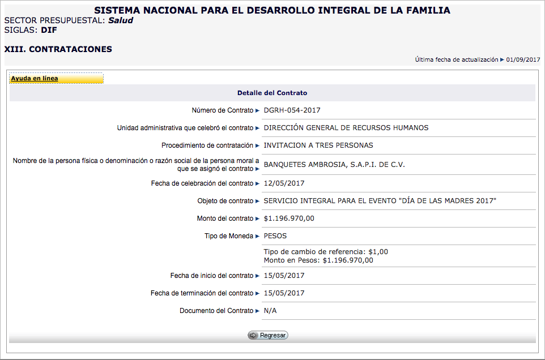
Task: Click arrow marker beside Documento del Contrato
Action: pyautogui.click(x=257, y=311)
